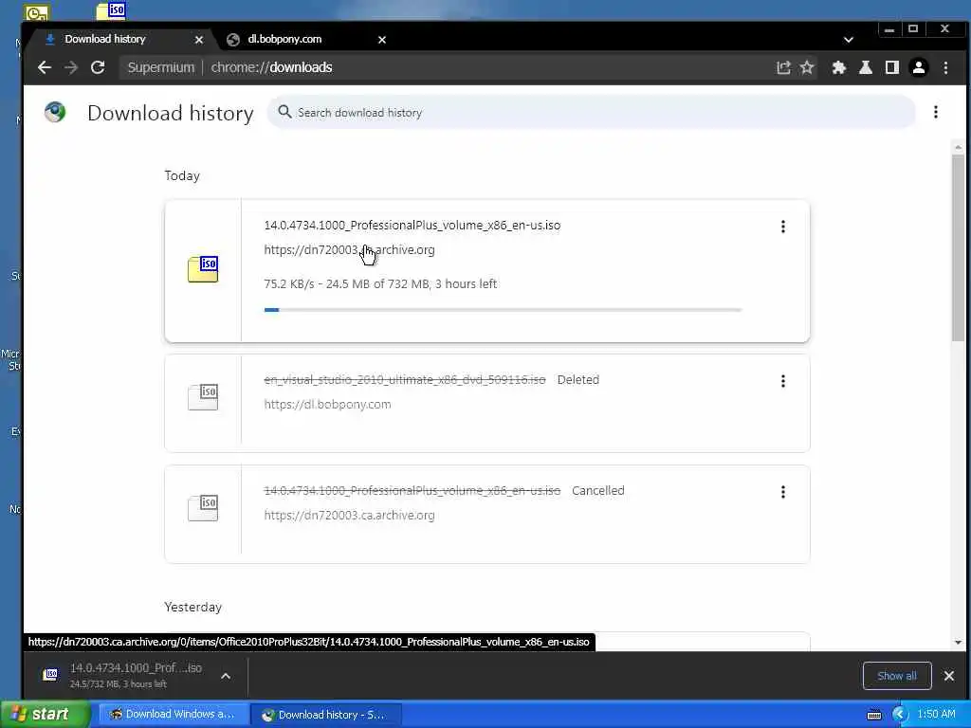
Task: Open the active download's archive.org source link
Action: tap(349, 250)
